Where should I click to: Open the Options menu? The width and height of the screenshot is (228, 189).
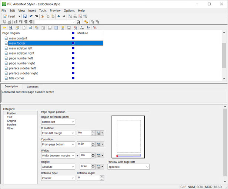69,11
